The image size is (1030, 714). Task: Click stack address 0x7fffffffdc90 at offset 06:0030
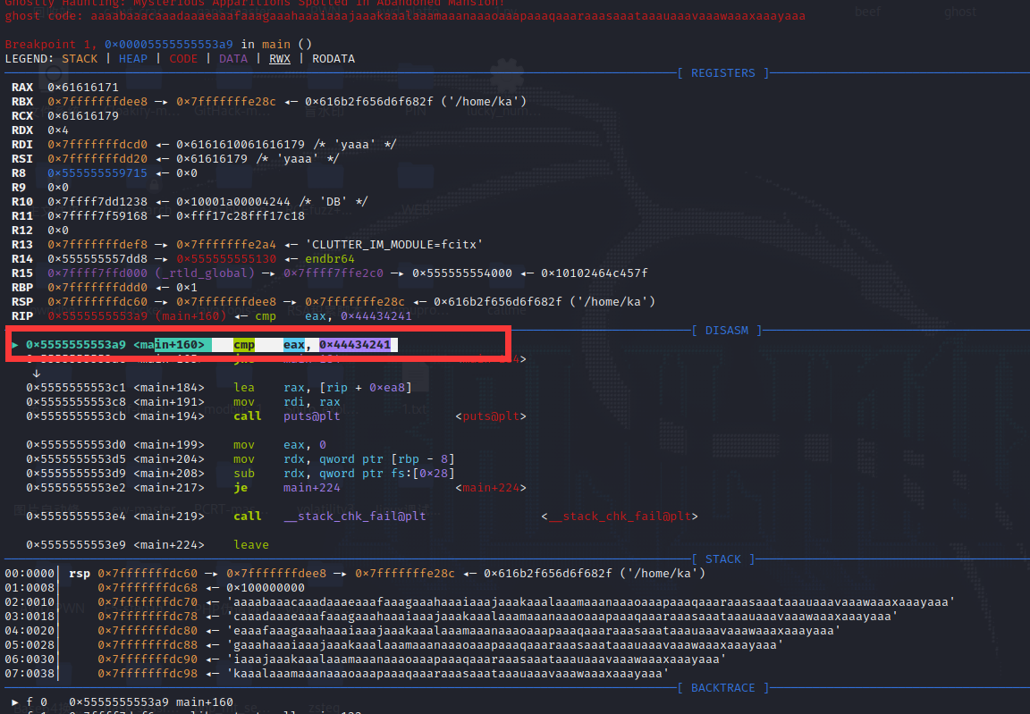pyautogui.click(x=148, y=659)
